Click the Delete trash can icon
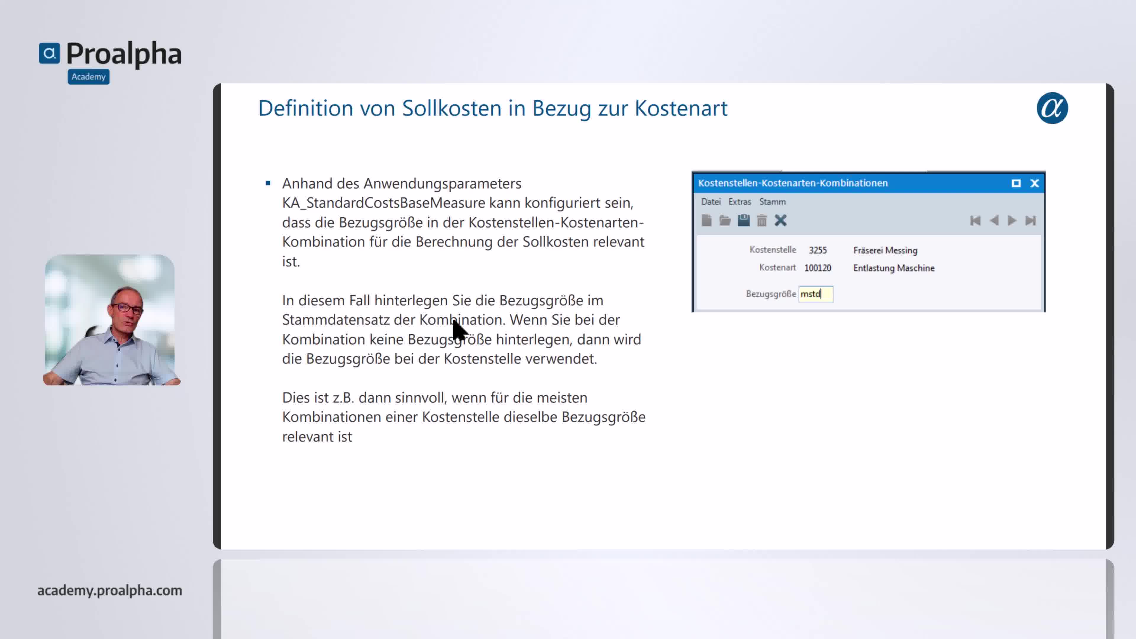 coord(761,220)
